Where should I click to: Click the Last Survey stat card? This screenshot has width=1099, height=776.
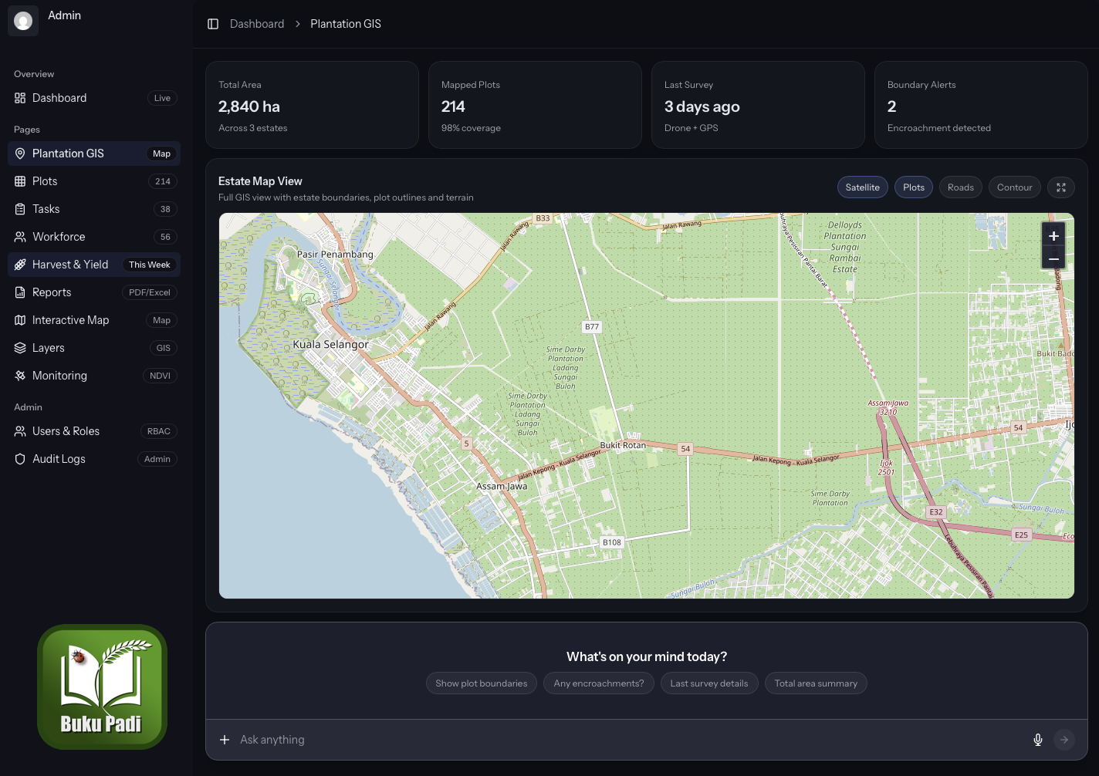coord(758,105)
